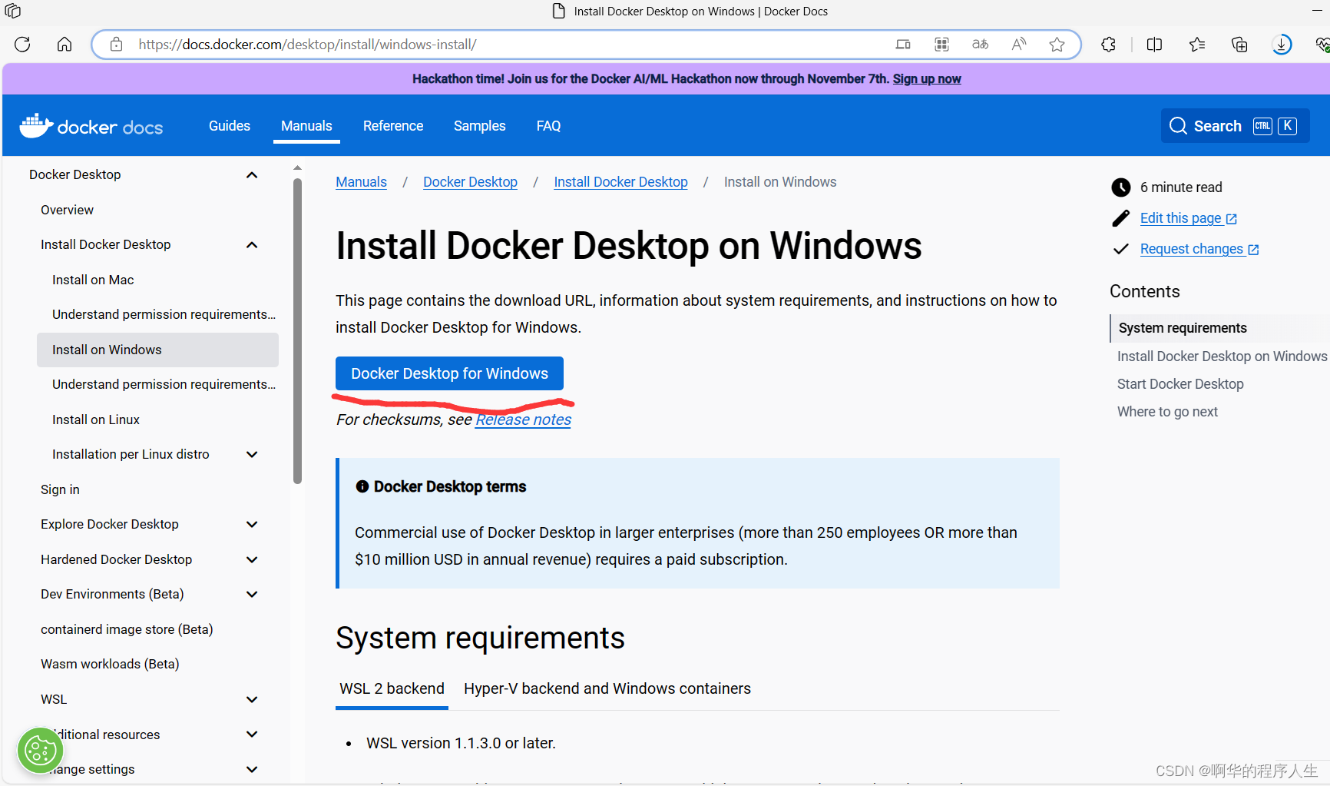1330x786 pixels.
Task: Open the Search box button
Action: (1235, 126)
